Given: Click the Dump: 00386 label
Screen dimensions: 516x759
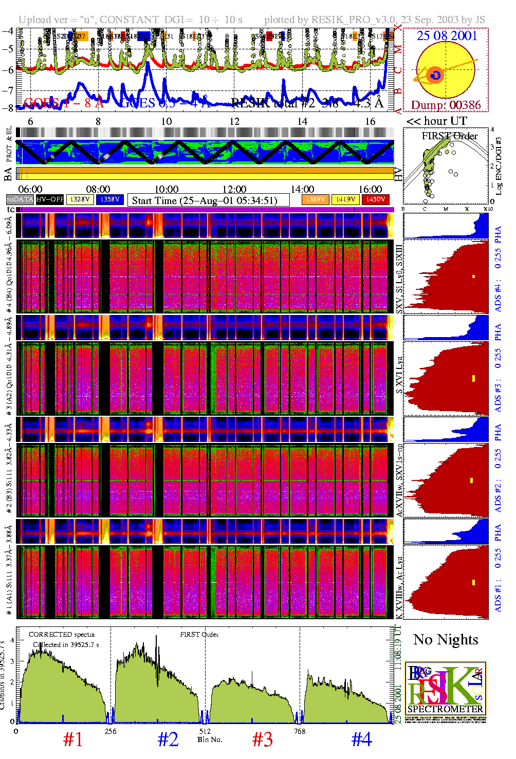Looking at the screenshot, I should coord(446,105).
